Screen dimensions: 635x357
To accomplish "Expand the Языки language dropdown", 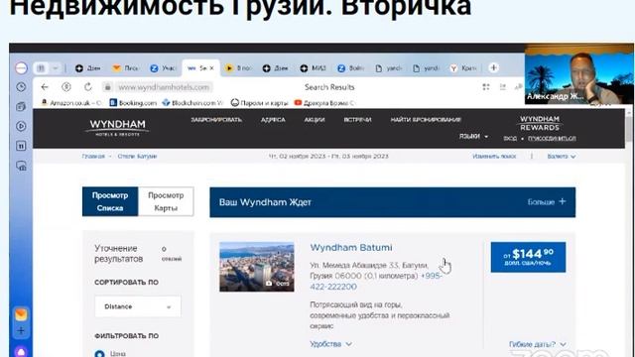I will tap(473, 137).
